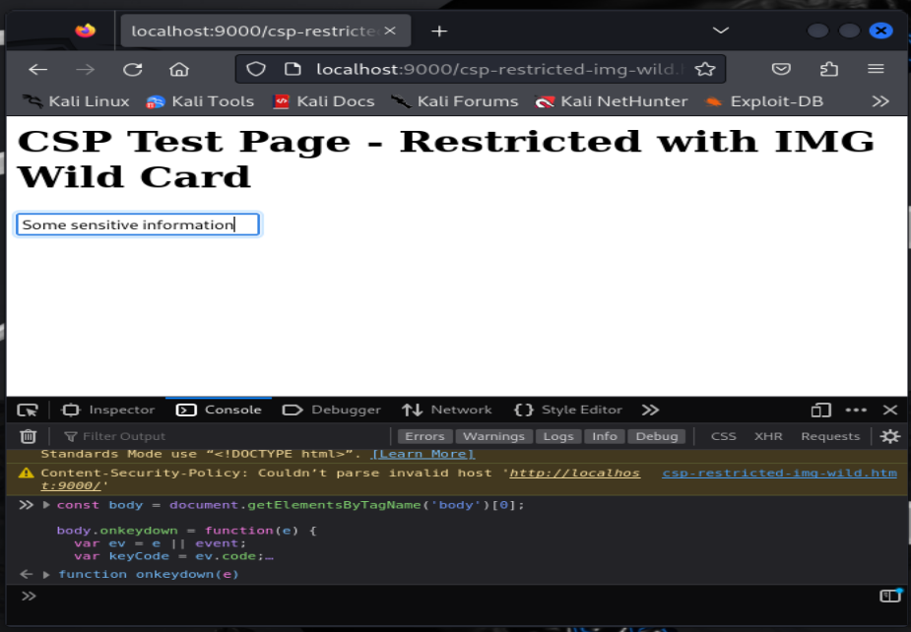This screenshot has width=911, height=632.
Task: Open the DevTools three-dot options menu
Action: point(856,410)
